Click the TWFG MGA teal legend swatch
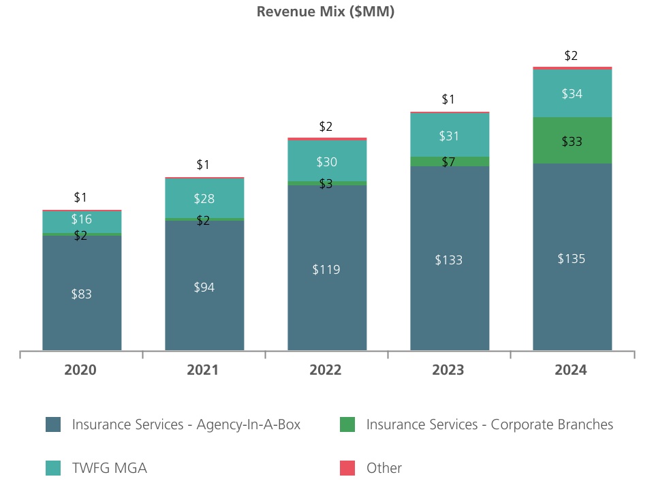Viewport: 654px width, 496px height. pyautogui.click(x=53, y=468)
